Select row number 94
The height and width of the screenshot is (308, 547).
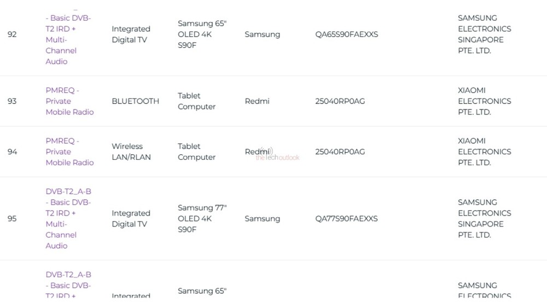(12, 152)
